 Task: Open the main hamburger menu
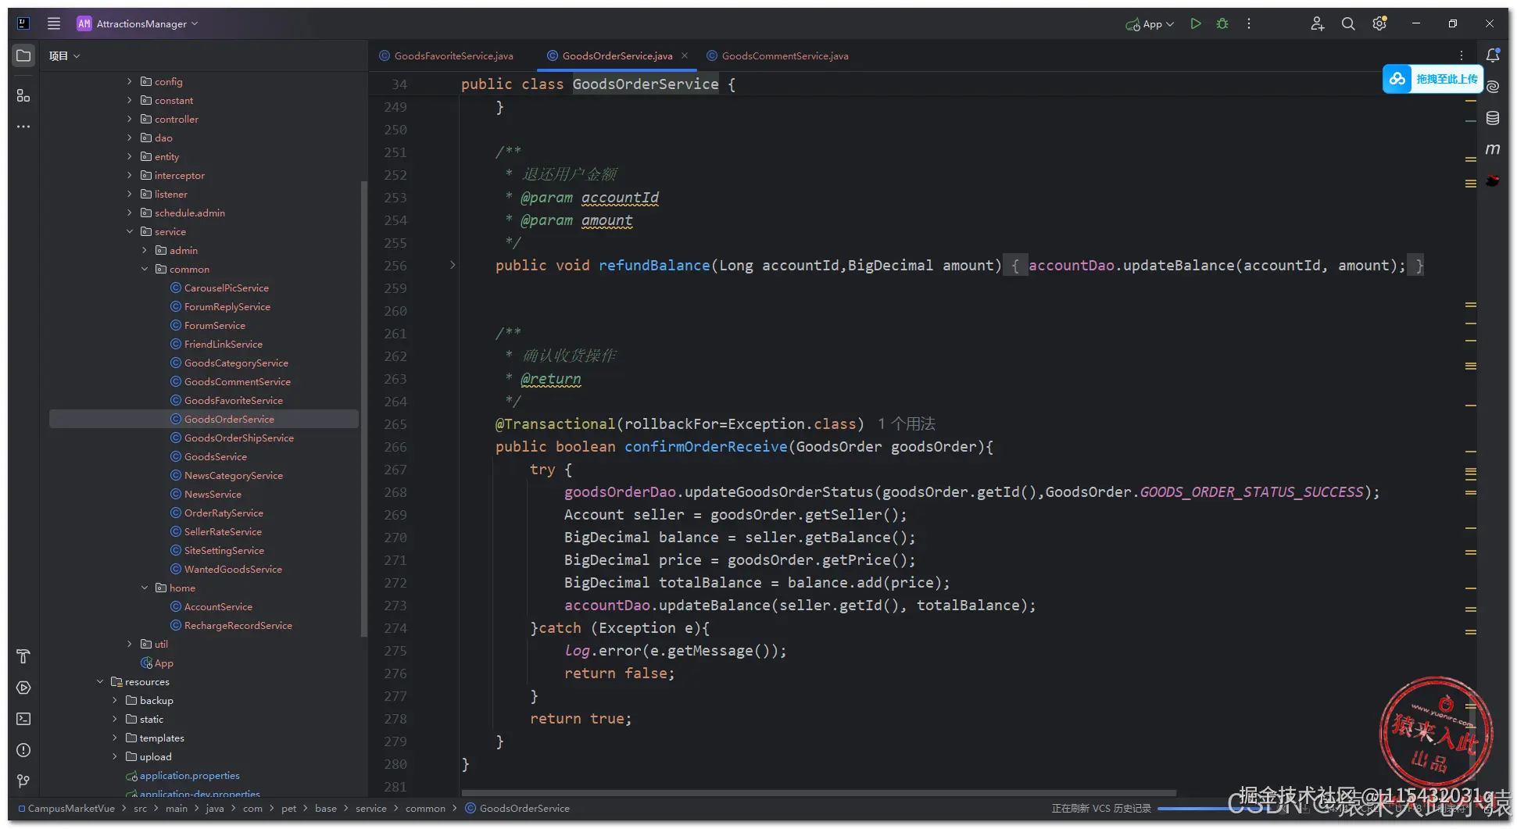tap(54, 23)
